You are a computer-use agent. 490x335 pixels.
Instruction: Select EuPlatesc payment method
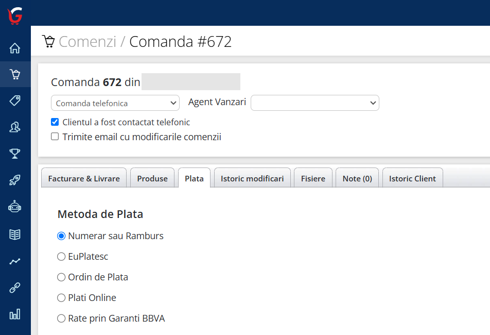(61, 257)
